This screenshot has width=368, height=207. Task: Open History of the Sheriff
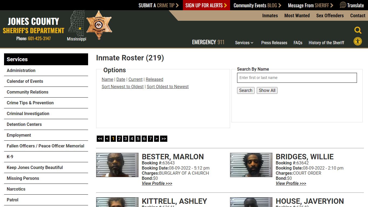coord(326,43)
